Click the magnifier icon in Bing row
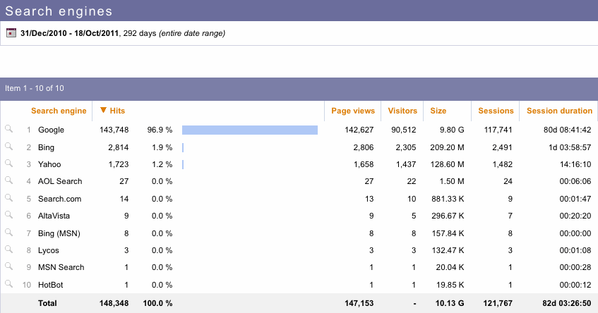 [x=8, y=147]
